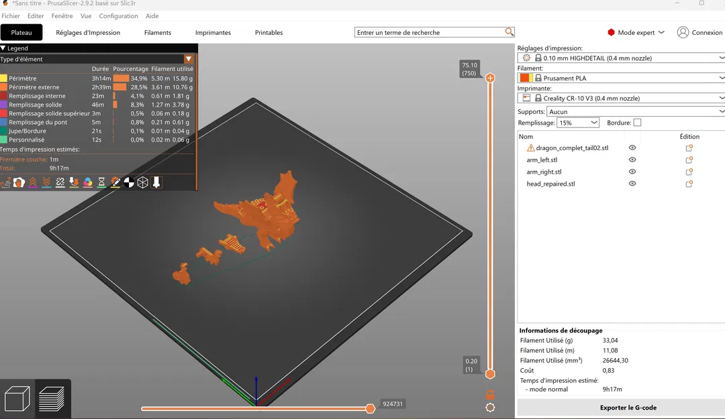The height and width of the screenshot is (419, 725).
Task: Click the Connexion login link
Action: pyautogui.click(x=707, y=32)
